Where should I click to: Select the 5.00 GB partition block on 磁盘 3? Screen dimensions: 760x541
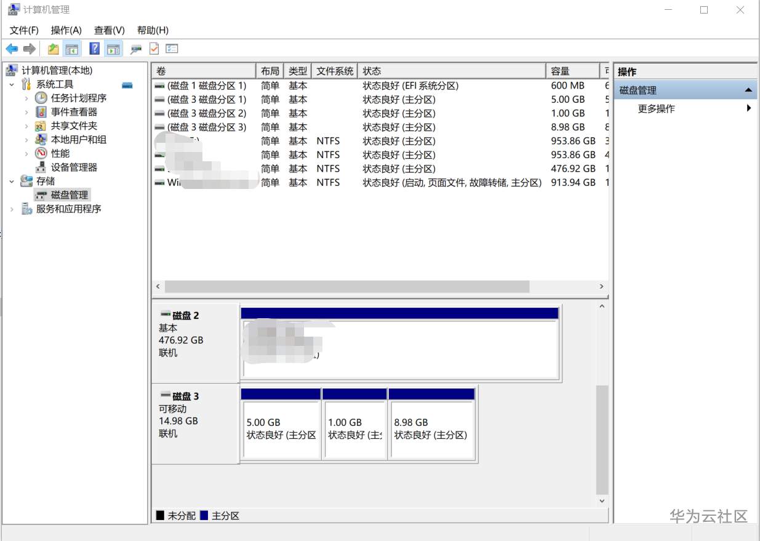click(x=281, y=424)
